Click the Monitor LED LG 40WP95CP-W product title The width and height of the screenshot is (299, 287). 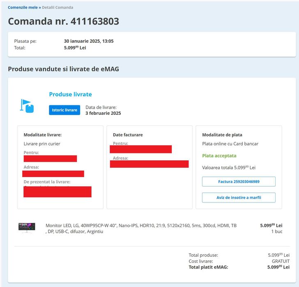point(141,228)
